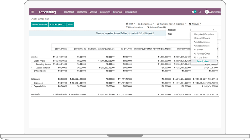Click the BS001/Prime column header
The width and height of the screenshot is (250, 140).
[61, 49]
